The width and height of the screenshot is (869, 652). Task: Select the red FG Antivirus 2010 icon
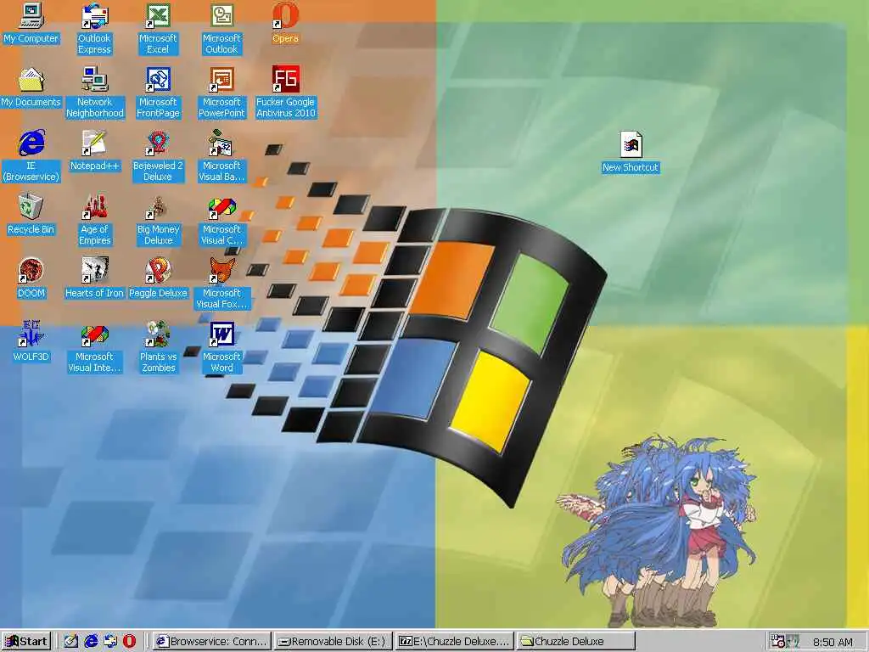[x=285, y=79]
